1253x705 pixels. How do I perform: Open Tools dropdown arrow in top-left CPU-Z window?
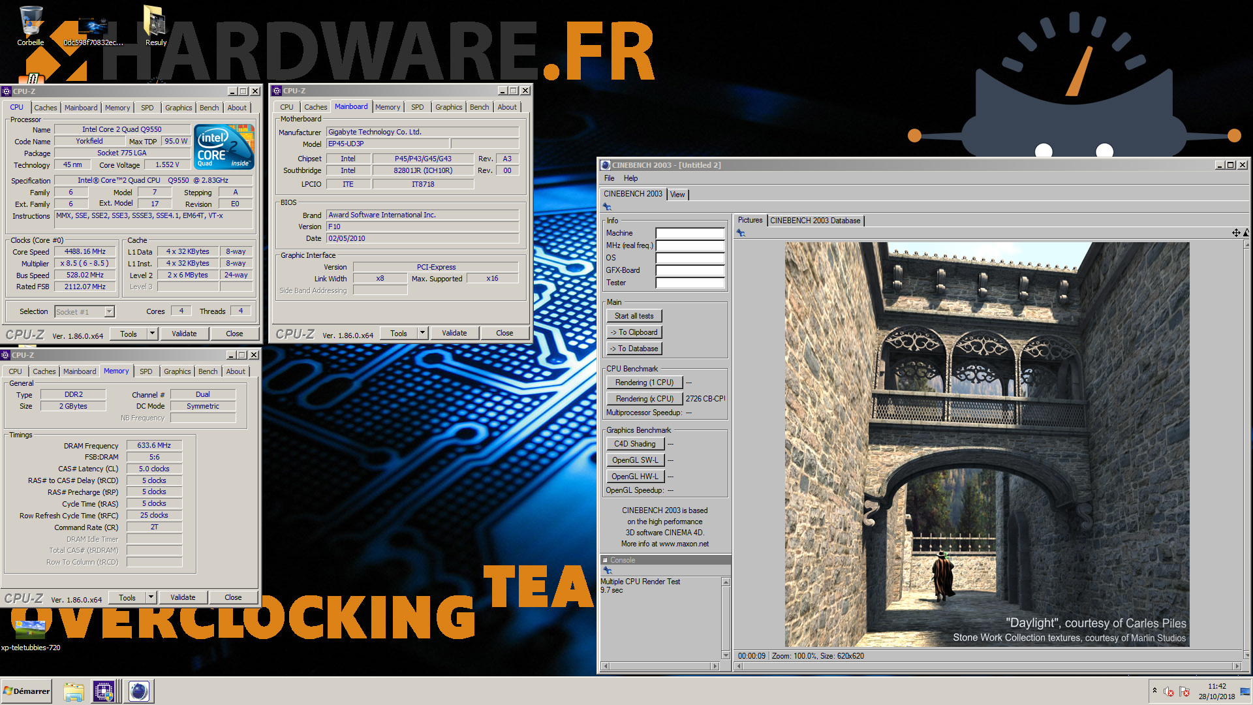(x=152, y=334)
